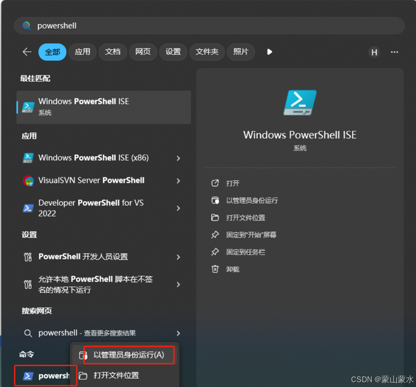Click the large PowerShell ISE icon in details pane

coord(300,103)
